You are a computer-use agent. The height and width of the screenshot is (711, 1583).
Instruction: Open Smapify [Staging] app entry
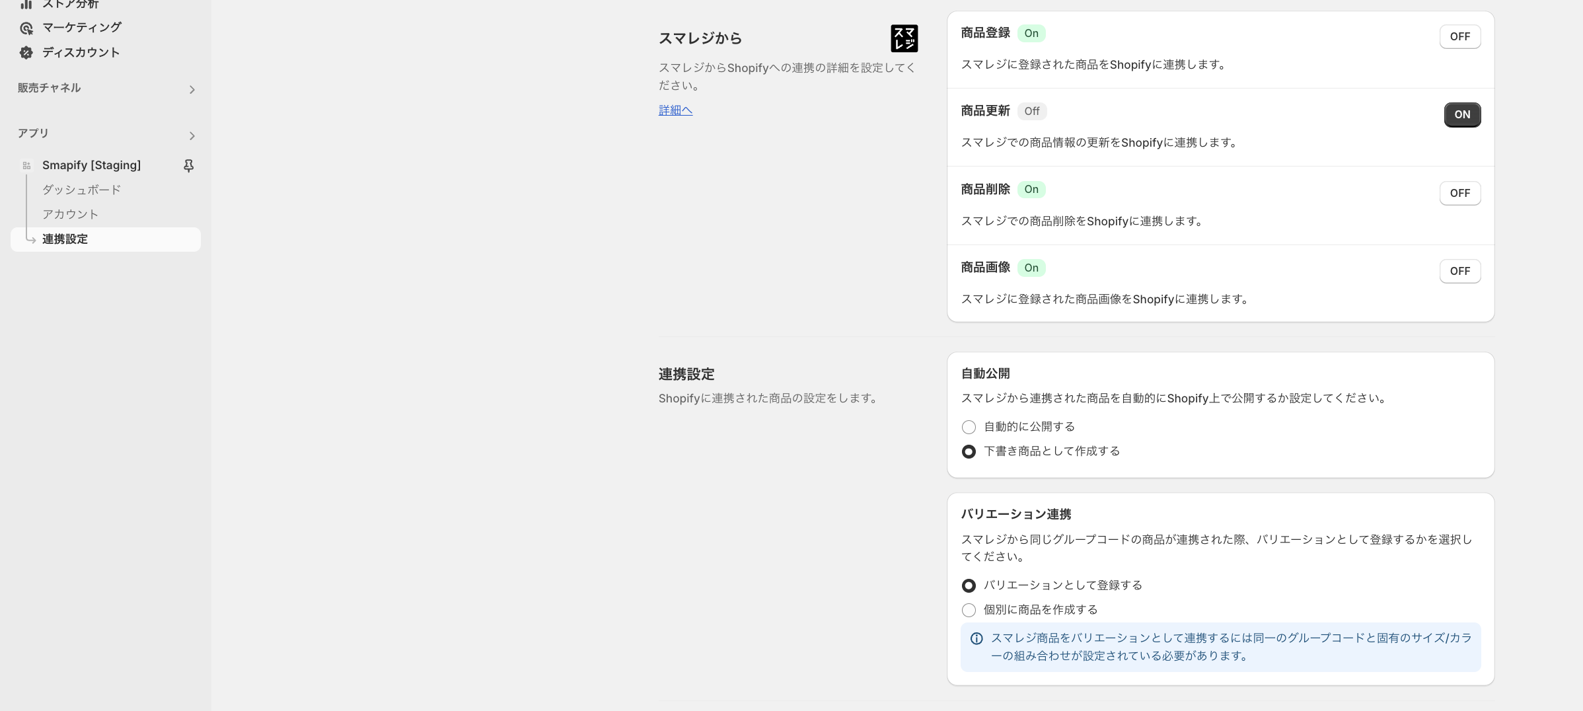(x=91, y=165)
